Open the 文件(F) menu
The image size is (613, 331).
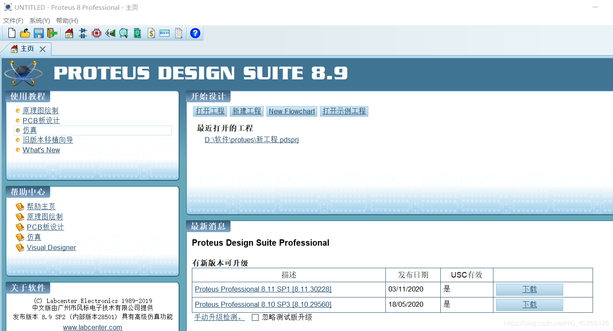pos(13,20)
